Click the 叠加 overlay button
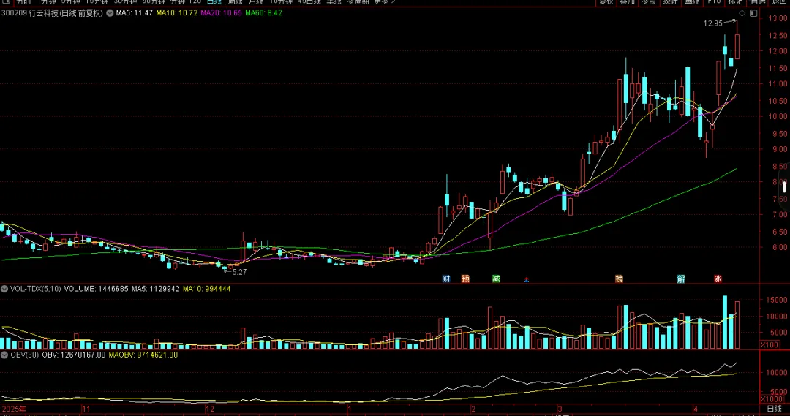Image resolution: width=790 pixels, height=416 pixels. coord(628,2)
